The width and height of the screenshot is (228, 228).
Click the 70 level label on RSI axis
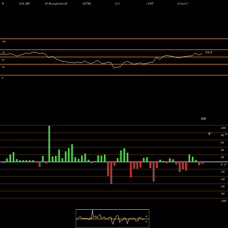(3, 52)
